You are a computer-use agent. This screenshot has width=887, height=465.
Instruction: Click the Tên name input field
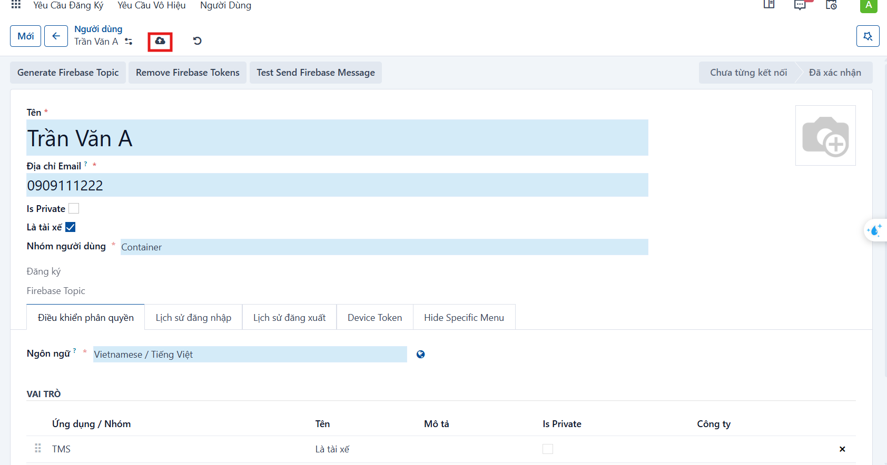coord(337,138)
